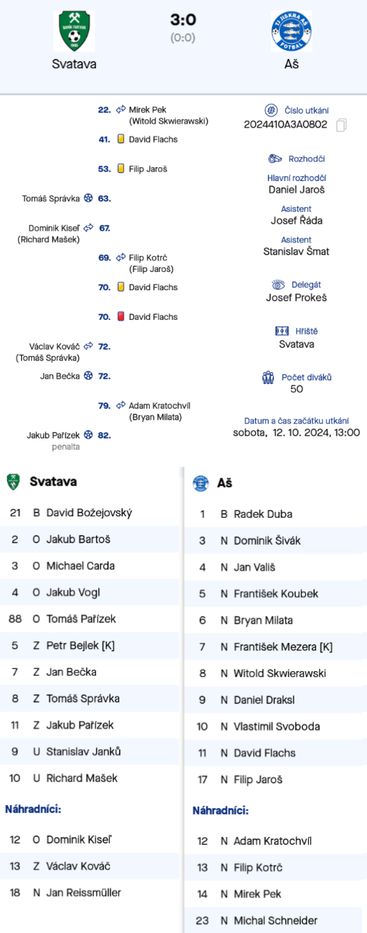Click the penalty goal icon for Jakub Pařízek
This screenshot has width=367, height=933.
point(89,435)
